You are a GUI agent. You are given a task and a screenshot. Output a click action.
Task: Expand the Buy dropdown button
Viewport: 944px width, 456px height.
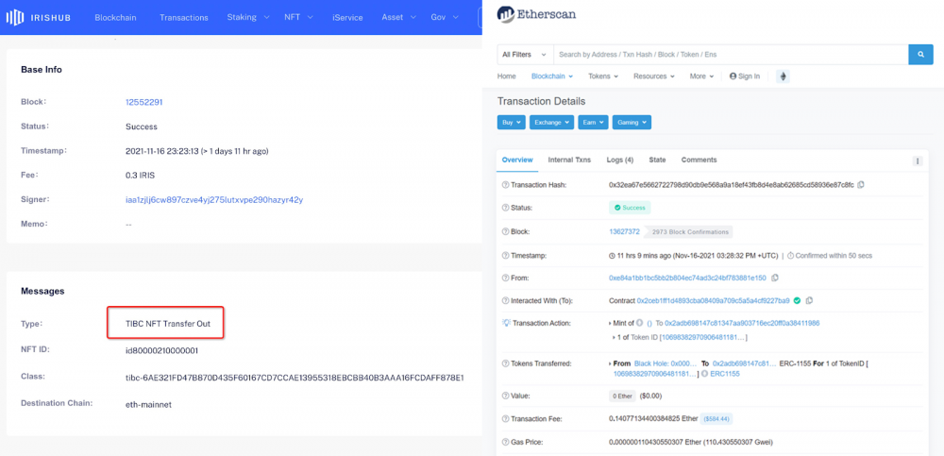(512, 123)
